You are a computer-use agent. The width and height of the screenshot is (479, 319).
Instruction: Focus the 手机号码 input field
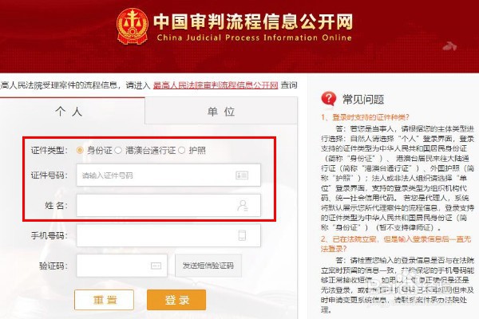coord(168,235)
